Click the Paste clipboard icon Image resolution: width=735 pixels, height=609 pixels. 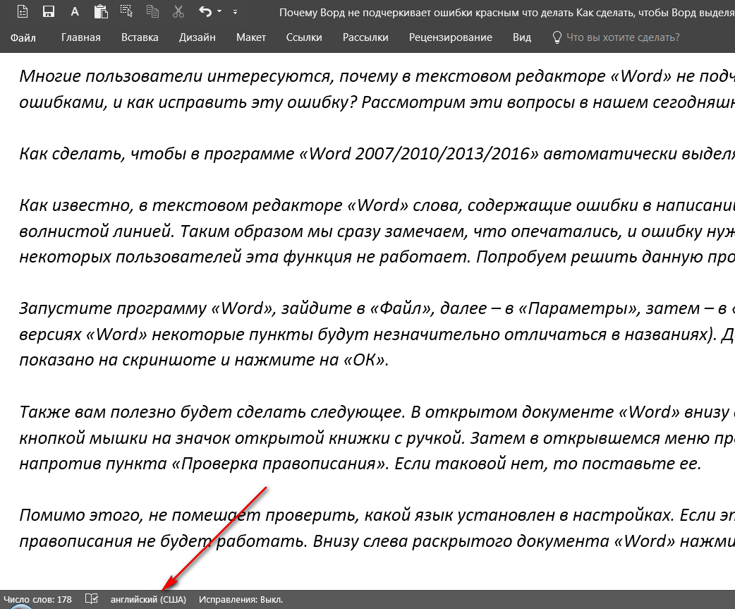click(x=100, y=12)
